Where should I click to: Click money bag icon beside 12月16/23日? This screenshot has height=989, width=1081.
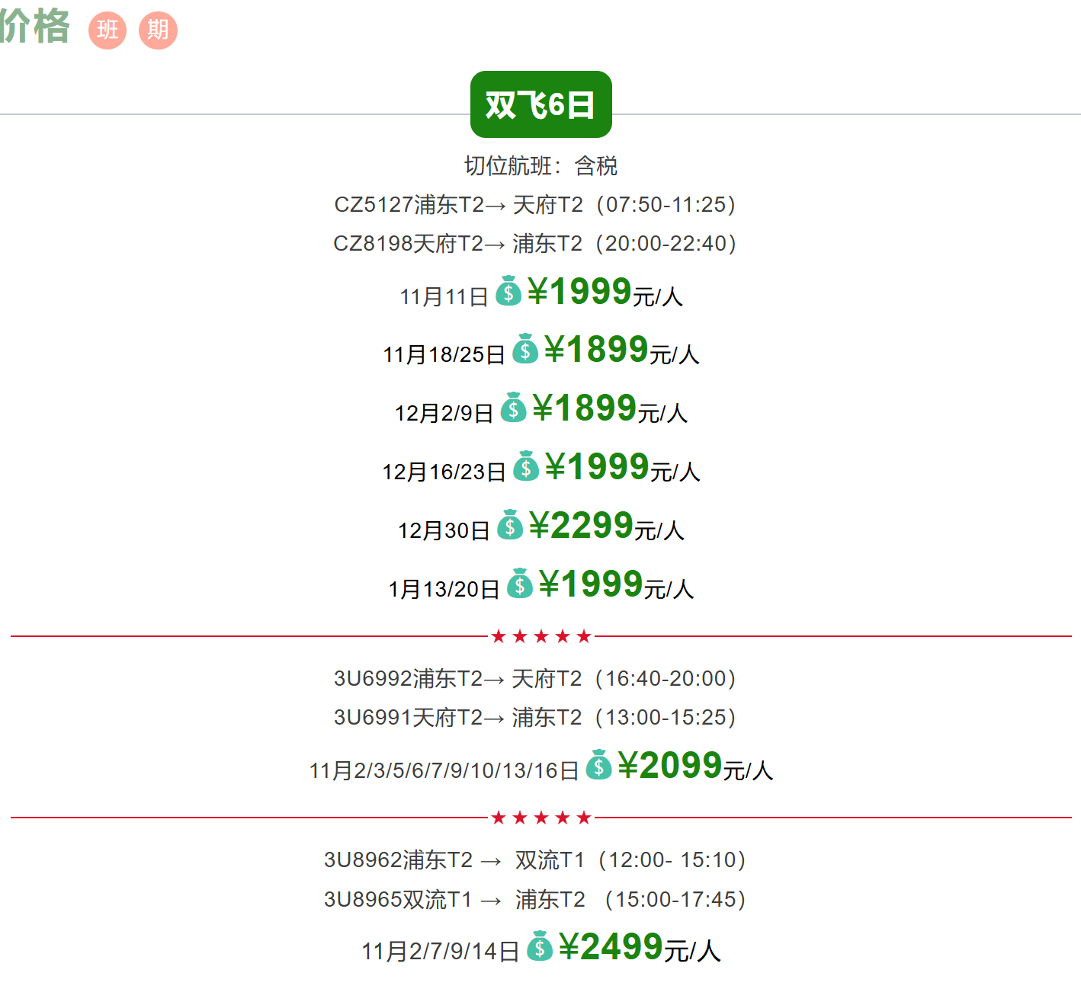coord(526,466)
